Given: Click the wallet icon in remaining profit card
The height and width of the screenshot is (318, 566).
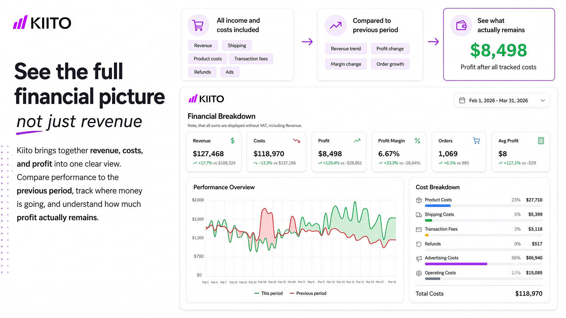Looking at the screenshot, I should pyautogui.click(x=461, y=25).
